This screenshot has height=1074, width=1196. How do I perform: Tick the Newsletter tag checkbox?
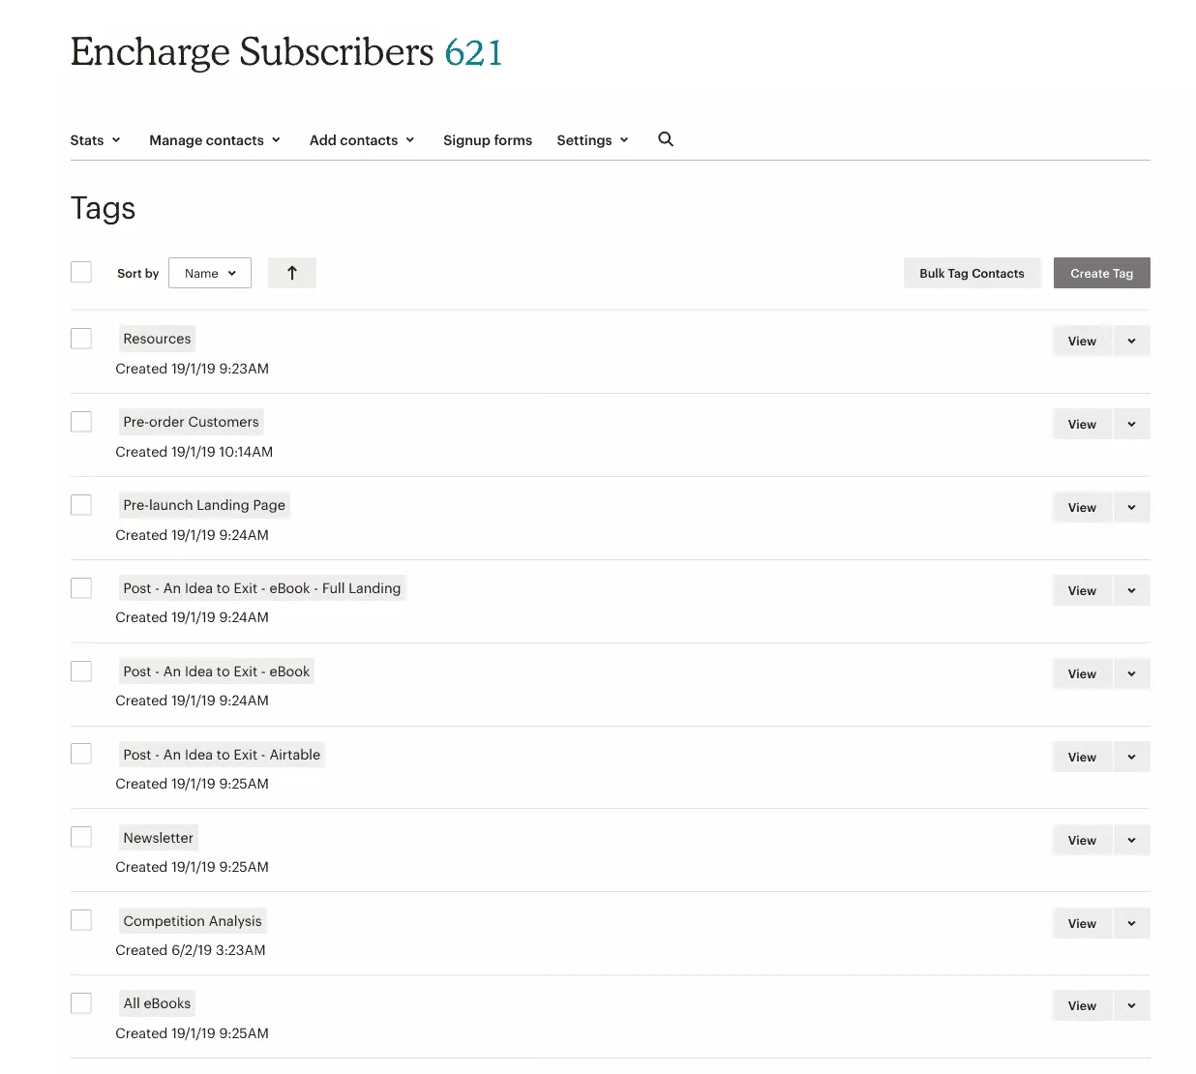click(x=81, y=838)
